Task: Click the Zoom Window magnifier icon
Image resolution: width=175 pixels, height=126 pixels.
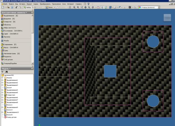Action: click(x=78, y=7)
